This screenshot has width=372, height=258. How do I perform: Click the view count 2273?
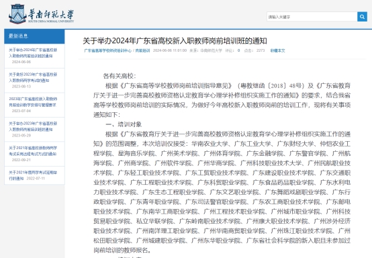pyautogui.click(x=261, y=50)
